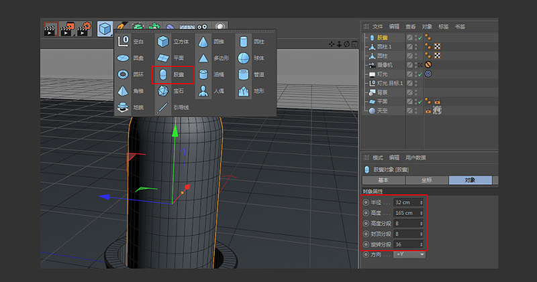The image size is (537, 282).
Task: Disable the 灯光 object's green checkmark
Action: (420, 74)
